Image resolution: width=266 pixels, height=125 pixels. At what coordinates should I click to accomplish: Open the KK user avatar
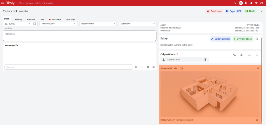[241, 3]
